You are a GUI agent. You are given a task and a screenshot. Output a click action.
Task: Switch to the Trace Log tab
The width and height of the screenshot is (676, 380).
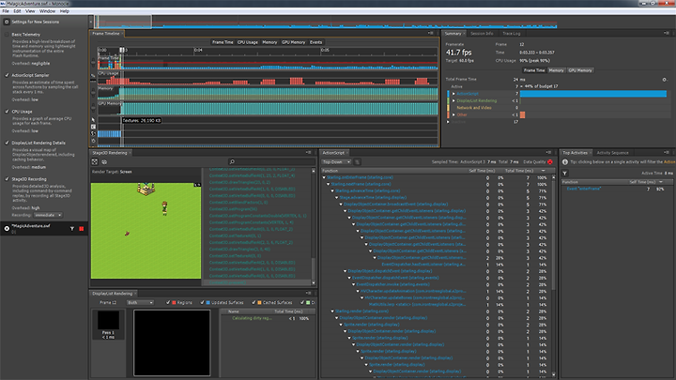coord(512,33)
